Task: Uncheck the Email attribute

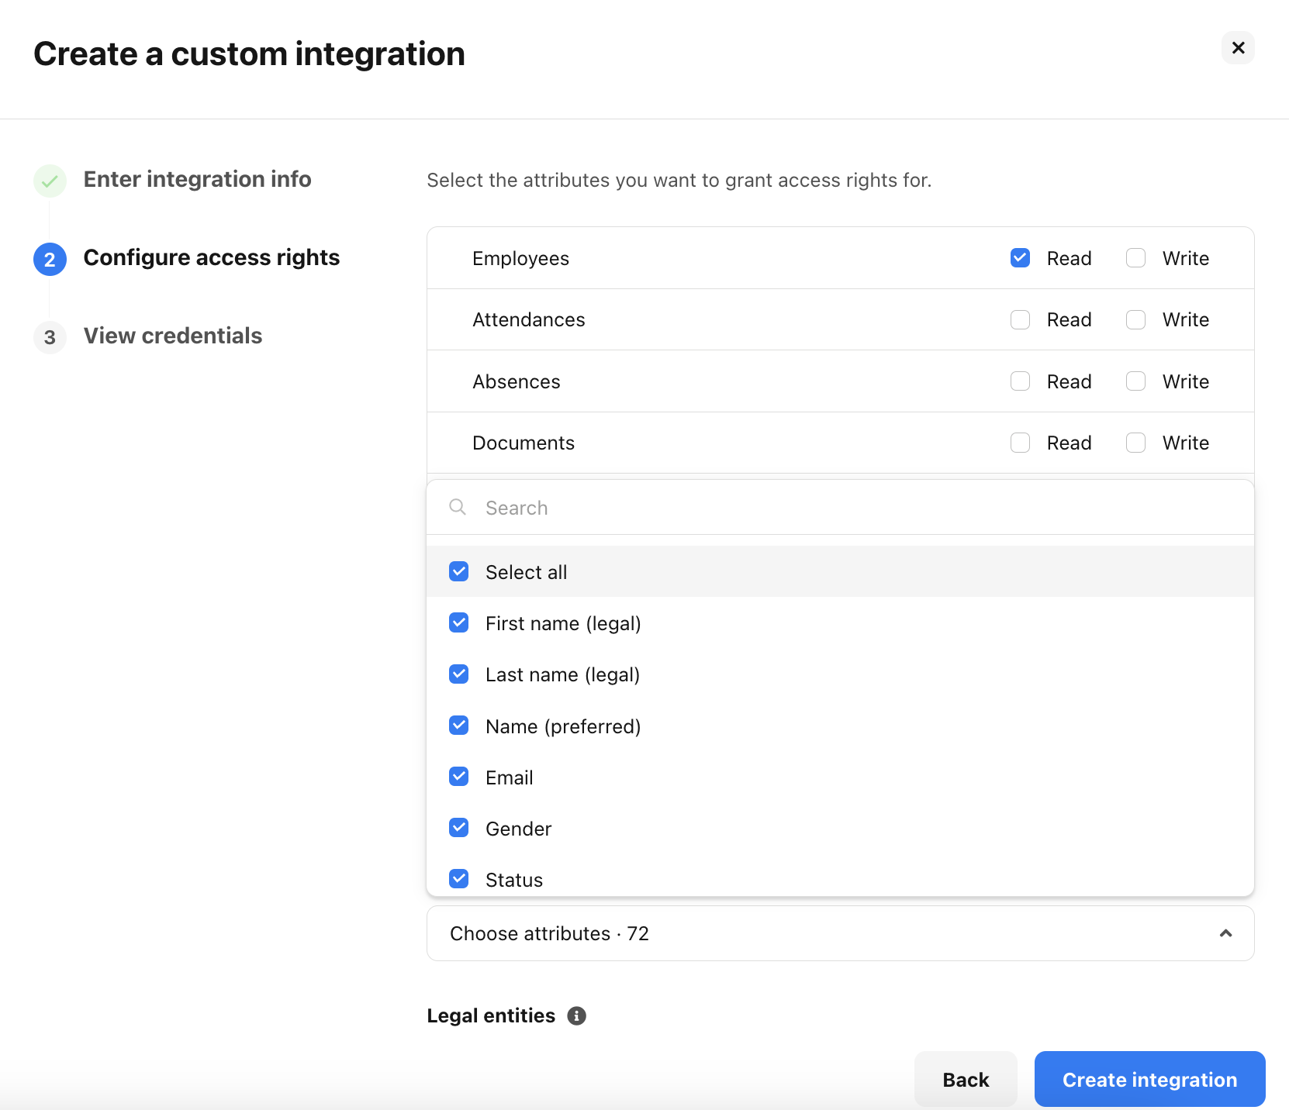Action: [x=459, y=777]
